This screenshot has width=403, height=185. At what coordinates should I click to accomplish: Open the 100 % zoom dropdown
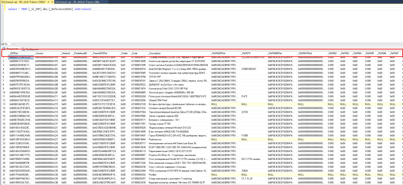11,44
